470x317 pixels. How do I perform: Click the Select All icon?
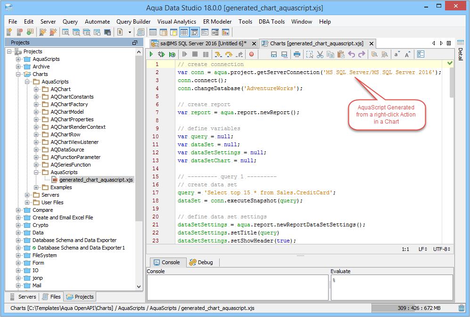pyautogui.click(x=310, y=54)
